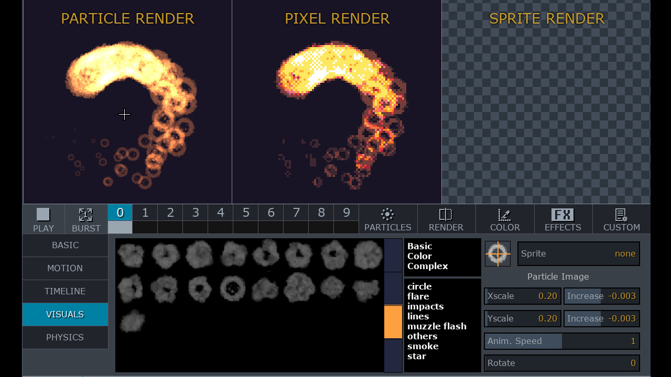Open the RENDER panel icon
The image size is (671, 377).
tap(446, 214)
